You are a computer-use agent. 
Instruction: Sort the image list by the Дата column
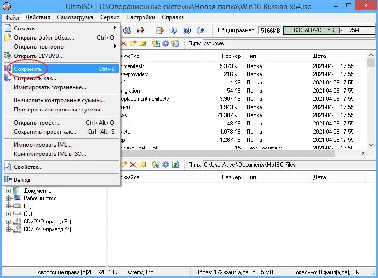(x=338, y=56)
